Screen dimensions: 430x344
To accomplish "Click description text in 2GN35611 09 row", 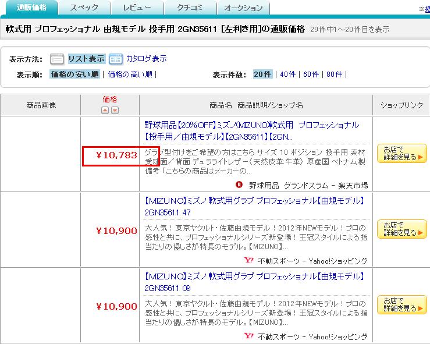I will click(x=256, y=313).
